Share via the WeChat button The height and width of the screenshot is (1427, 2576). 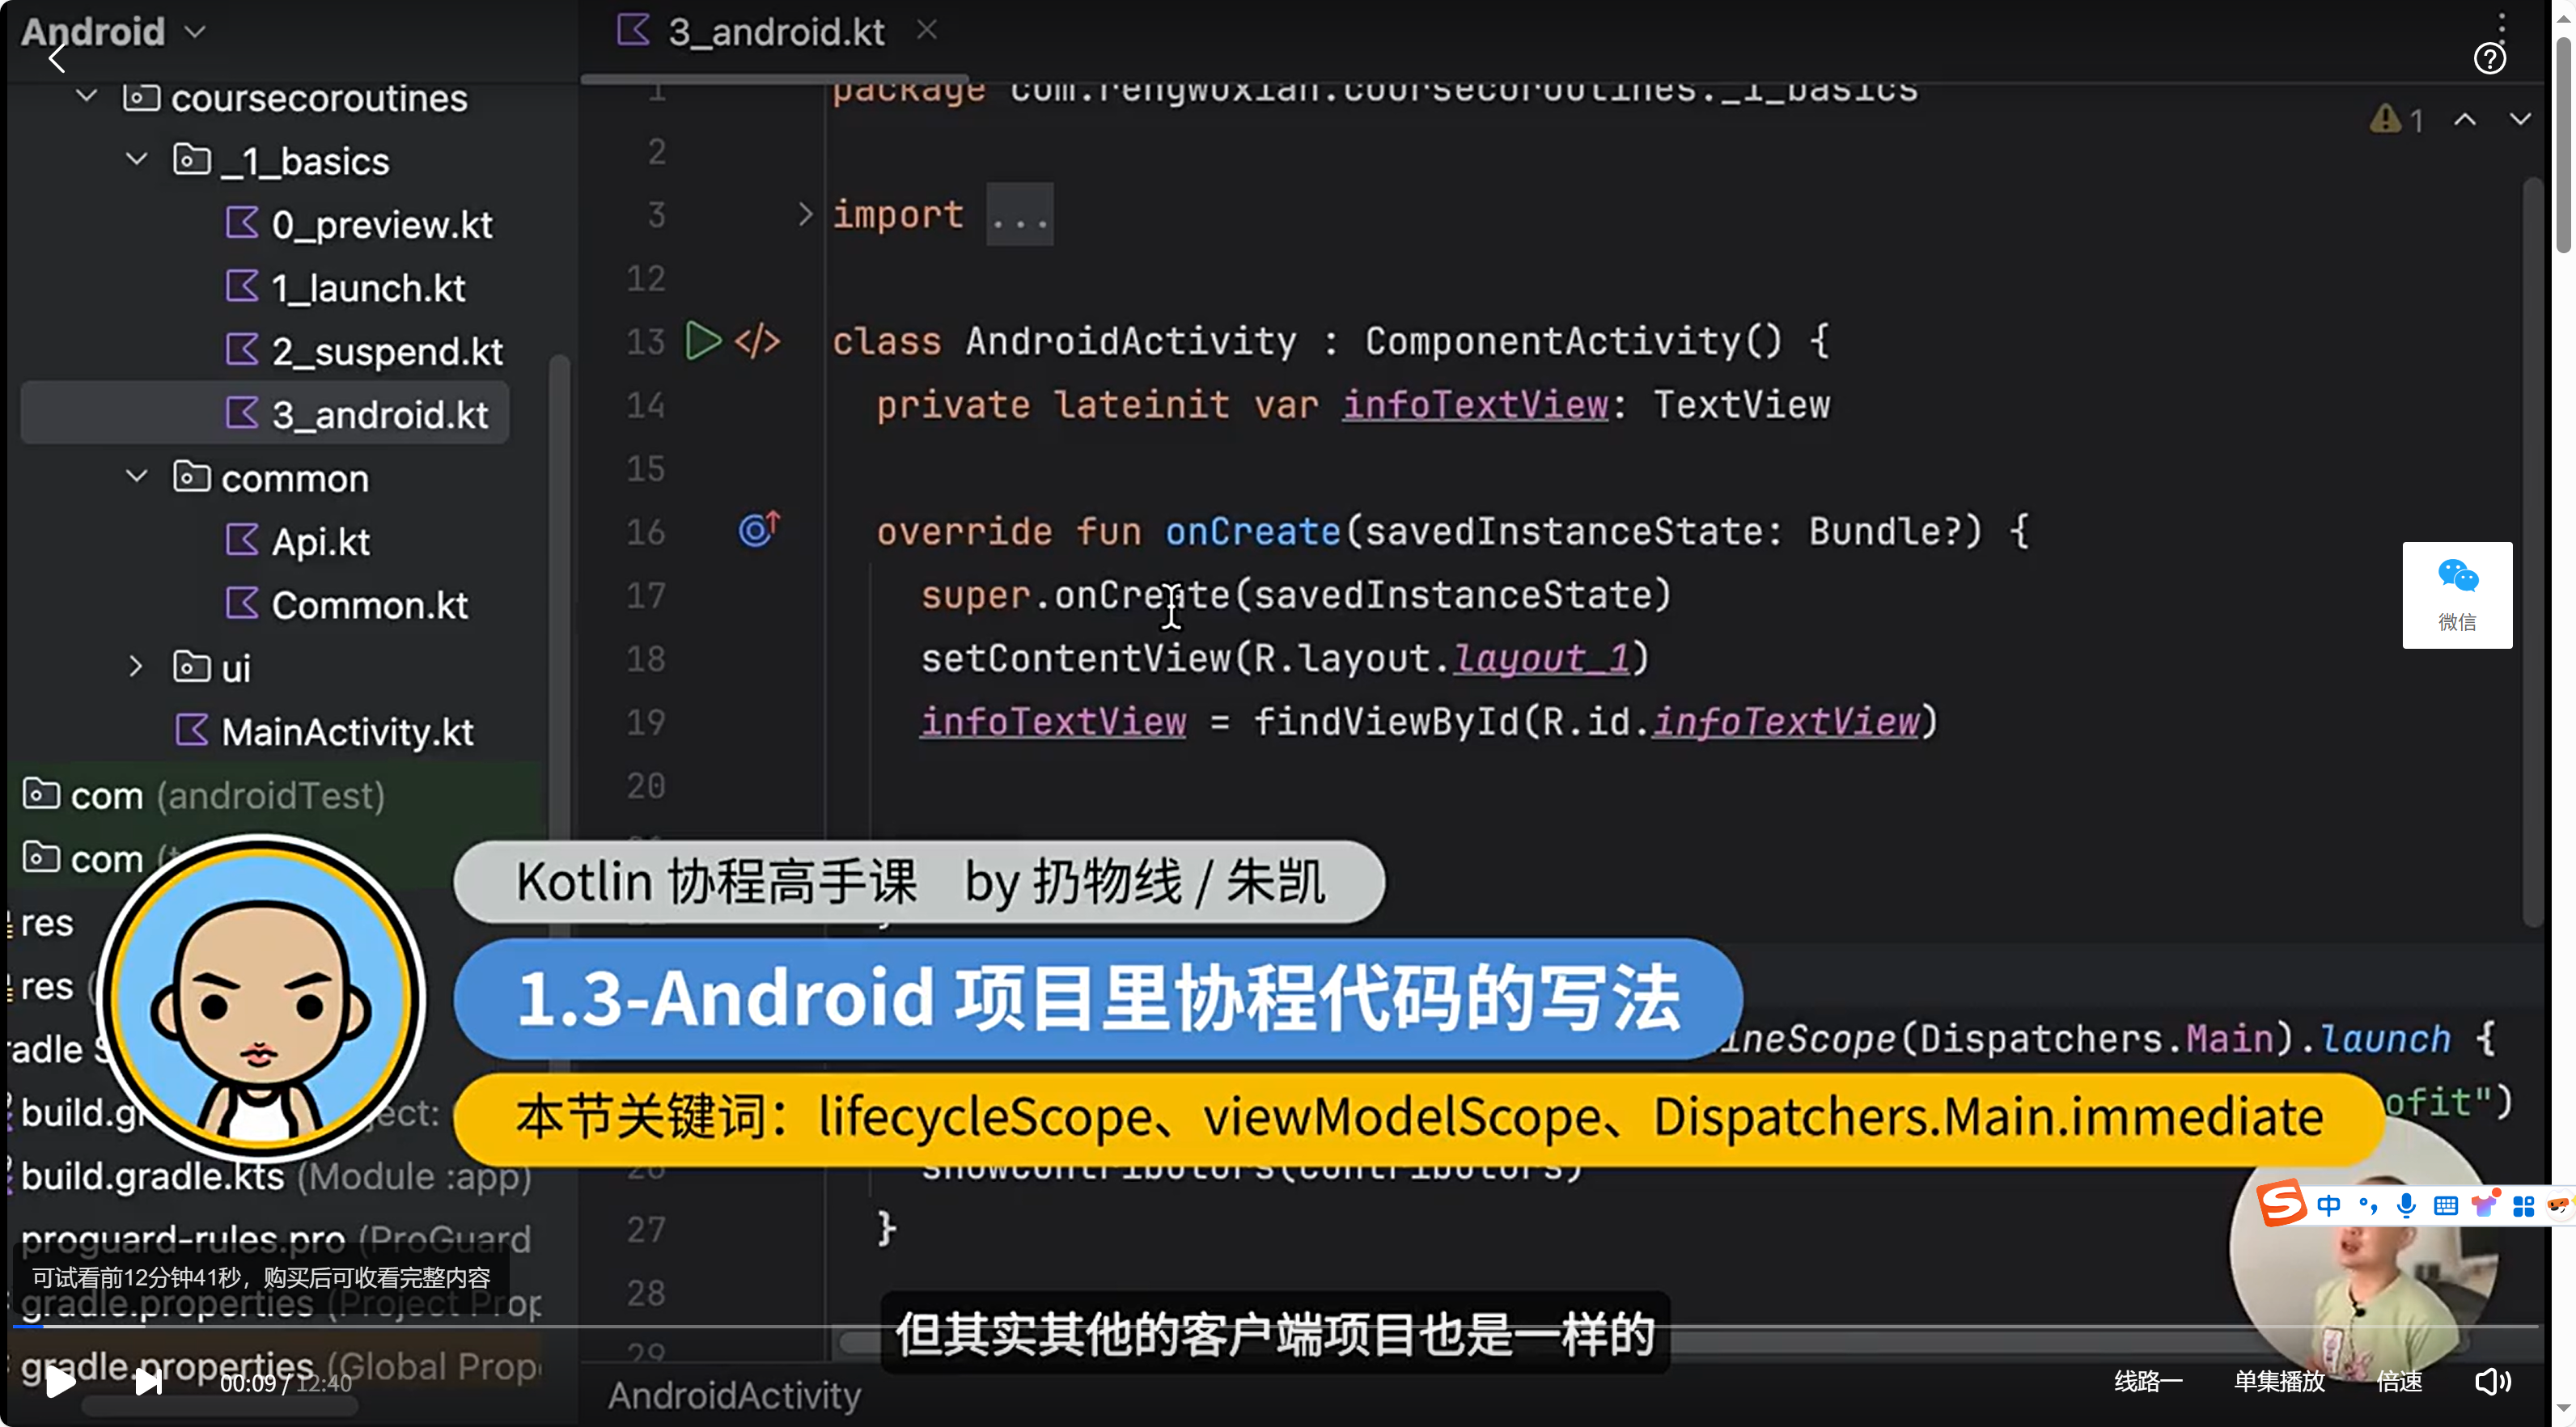tap(2457, 595)
